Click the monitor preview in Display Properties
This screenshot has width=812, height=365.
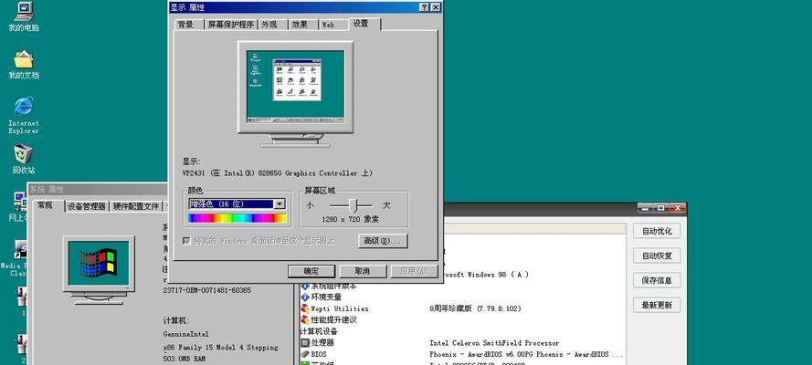click(295, 93)
